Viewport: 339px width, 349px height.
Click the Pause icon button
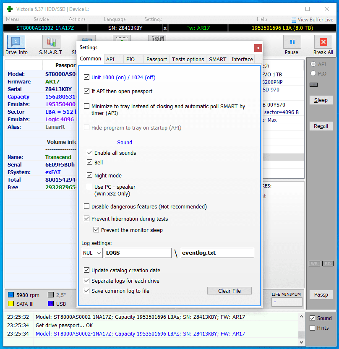[x=292, y=42]
